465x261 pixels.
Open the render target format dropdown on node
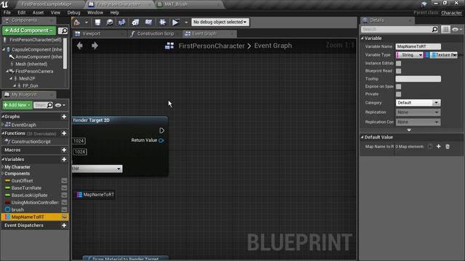[97, 169]
